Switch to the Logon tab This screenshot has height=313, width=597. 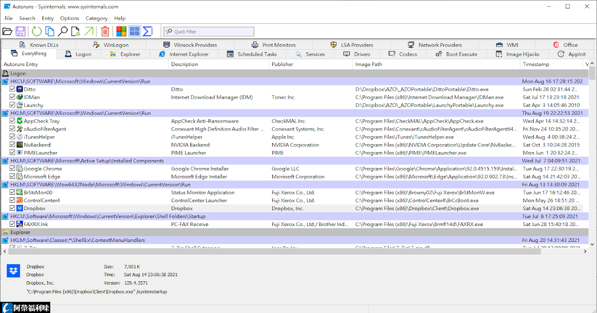click(x=78, y=54)
